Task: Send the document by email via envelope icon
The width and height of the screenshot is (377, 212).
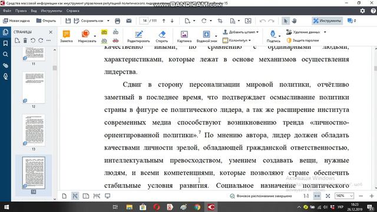Action: pos(129,21)
